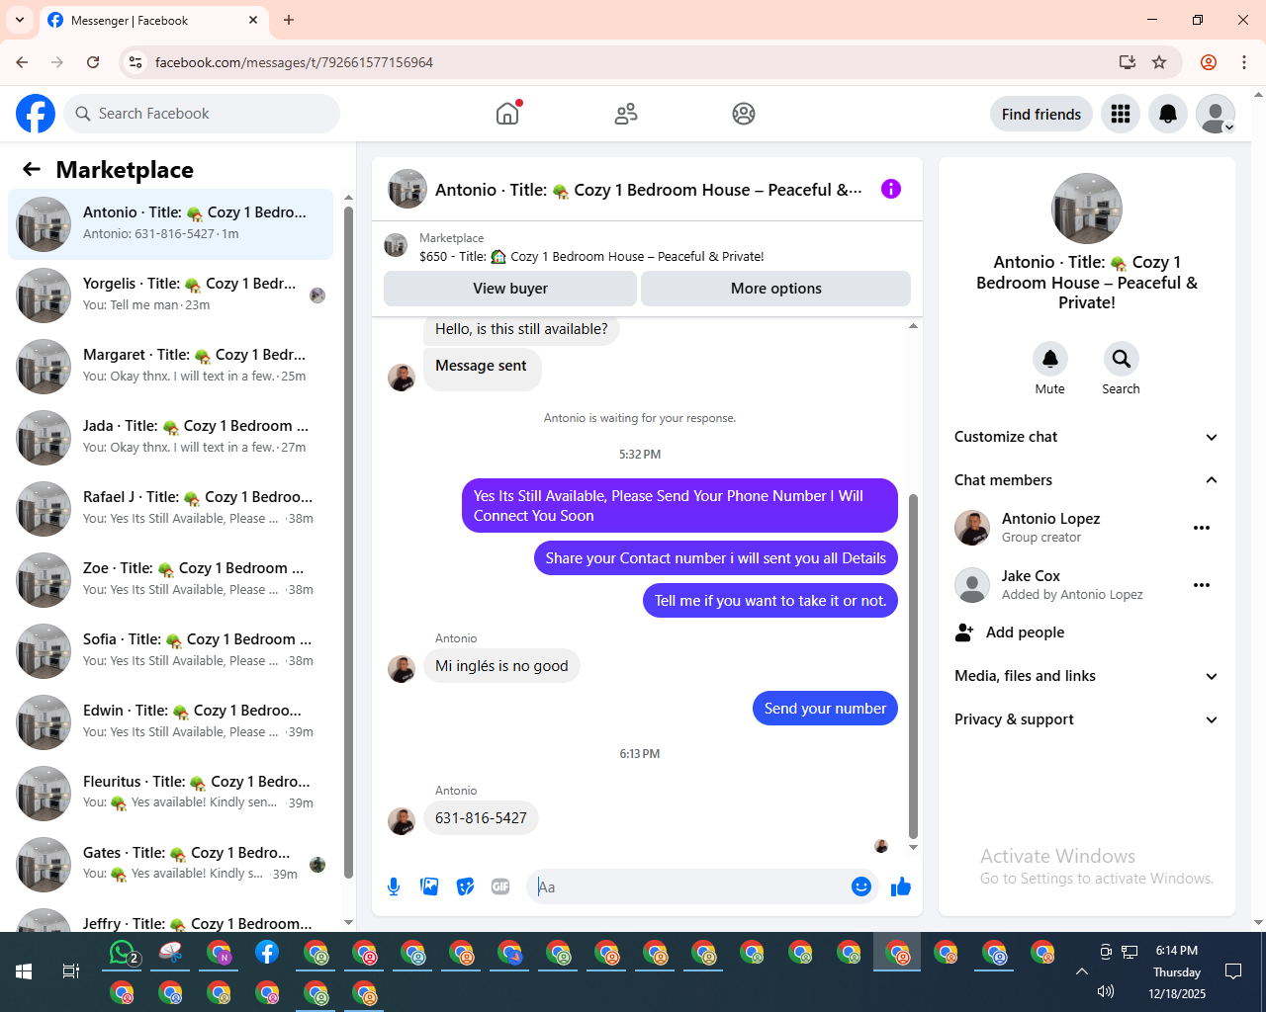Image resolution: width=1266 pixels, height=1012 pixels.
Task: Open the Edwin conversation
Action: [x=171, y=722]
